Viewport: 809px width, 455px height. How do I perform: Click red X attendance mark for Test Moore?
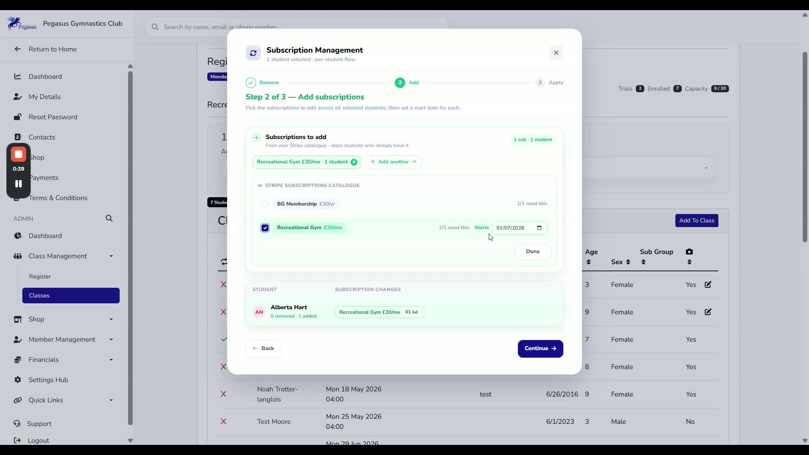223,422
